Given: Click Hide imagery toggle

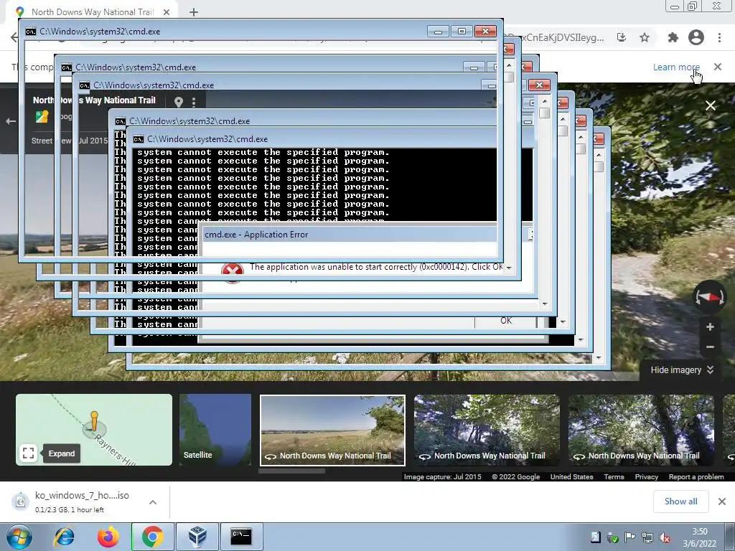Looking at the screenshot, I should (x=682, y=370).
